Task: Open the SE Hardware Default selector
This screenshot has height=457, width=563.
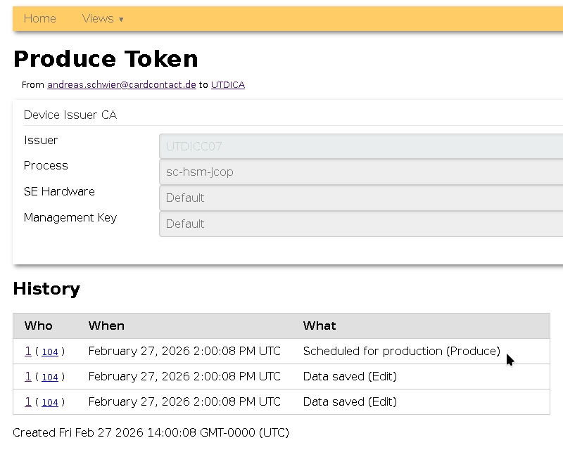Action: (360, 198)
